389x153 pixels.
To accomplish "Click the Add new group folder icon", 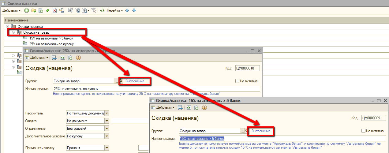I will pos(34,11).
